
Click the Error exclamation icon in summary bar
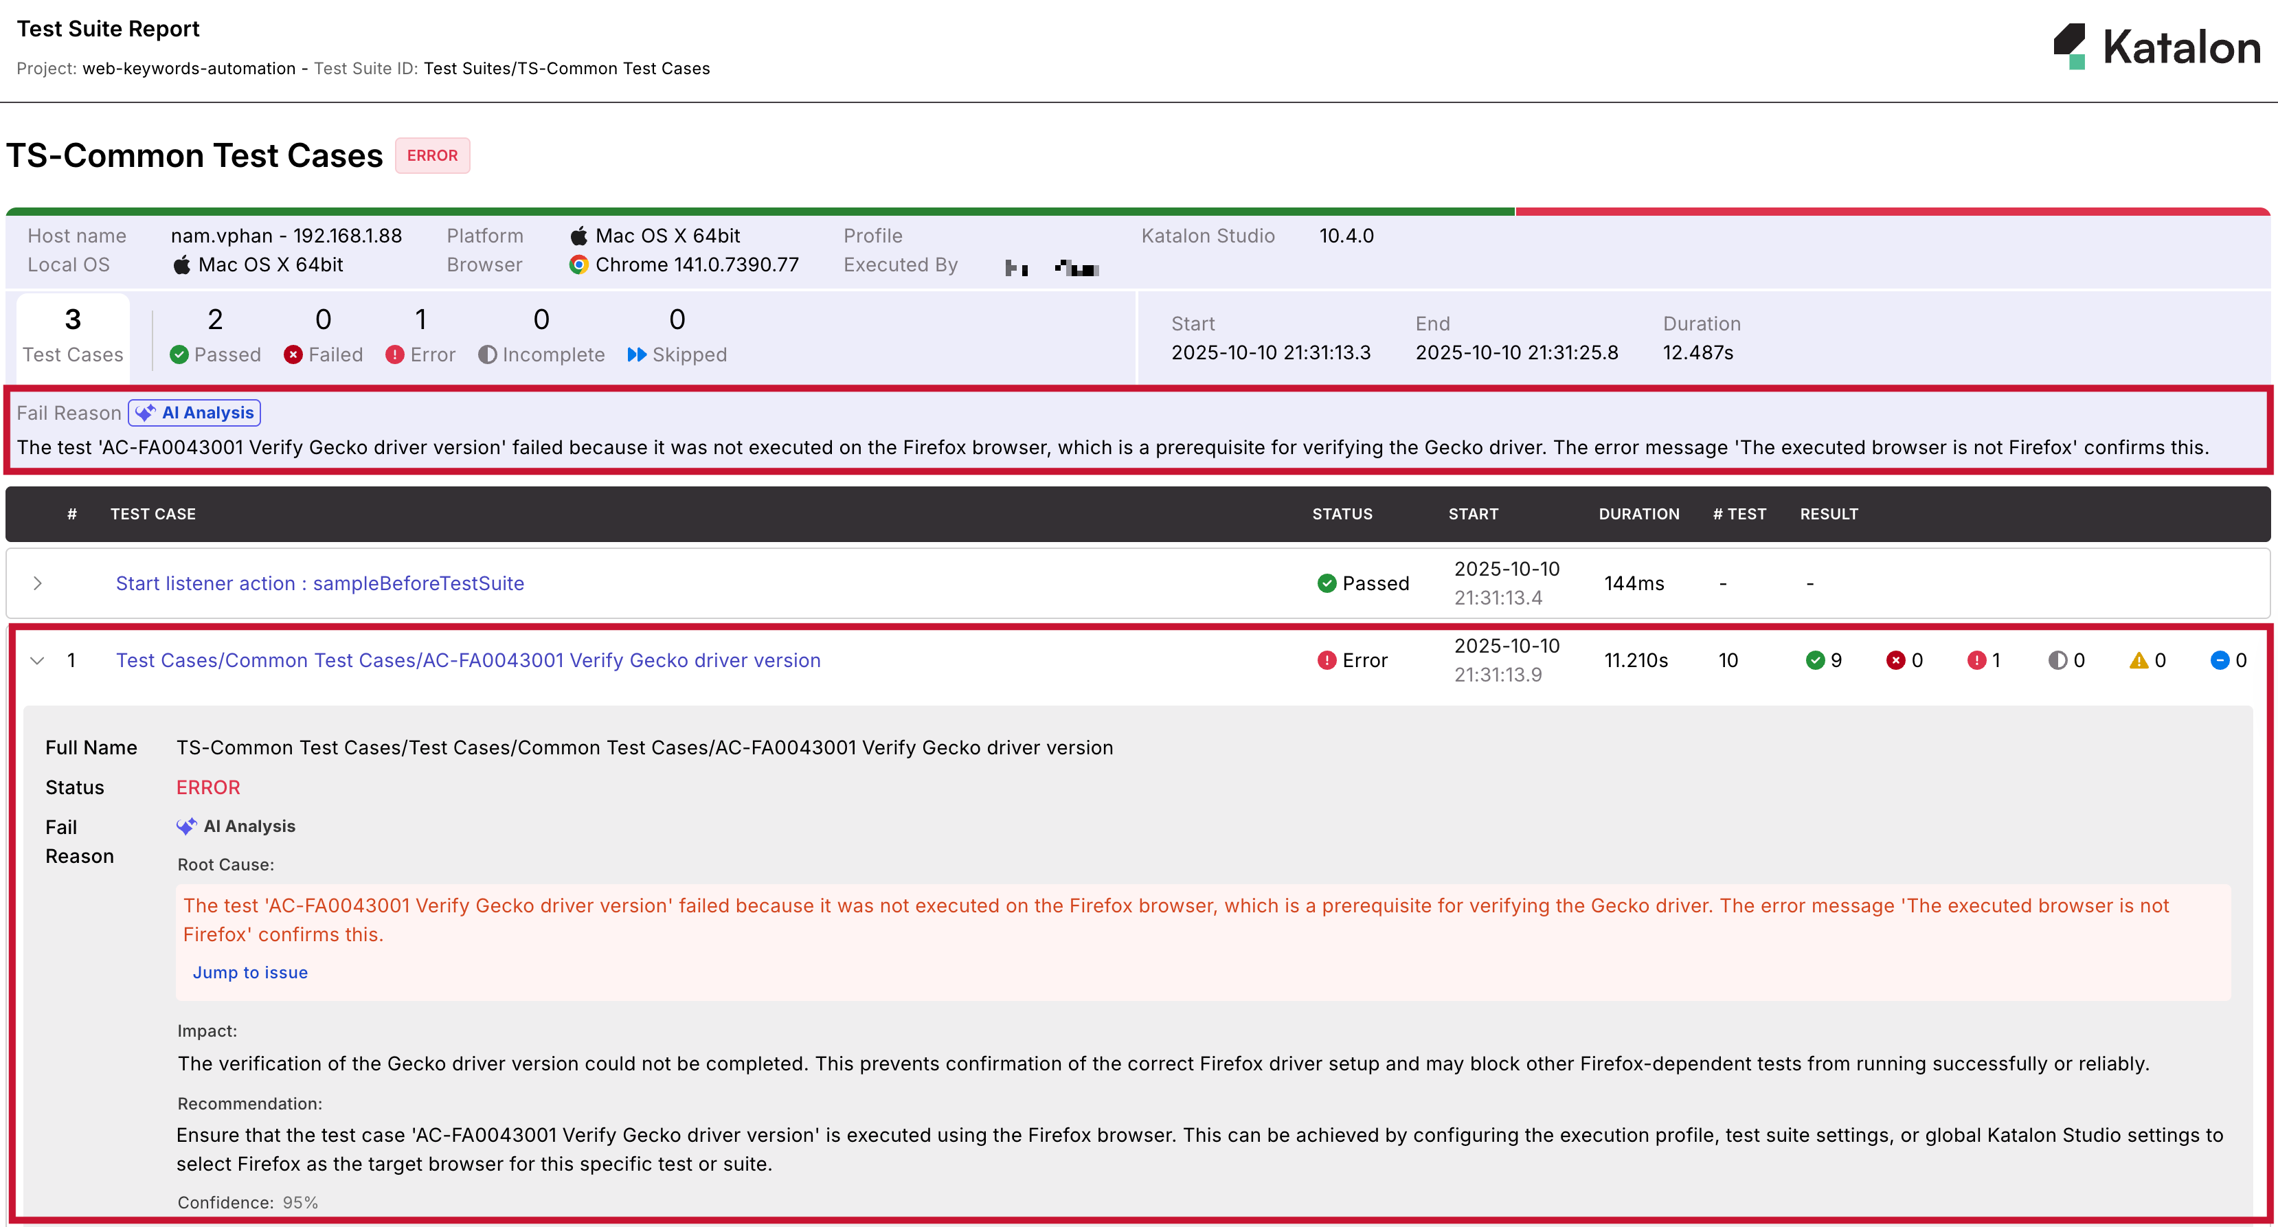tap(395, 354)
